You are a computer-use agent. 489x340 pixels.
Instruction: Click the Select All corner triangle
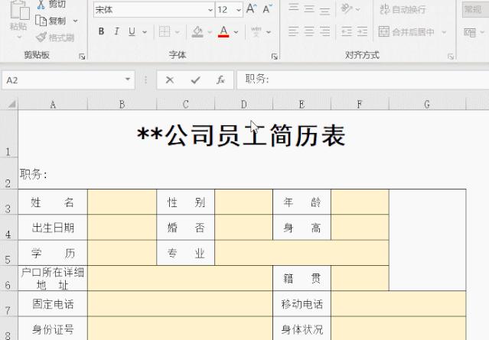(x=11, y=104)
